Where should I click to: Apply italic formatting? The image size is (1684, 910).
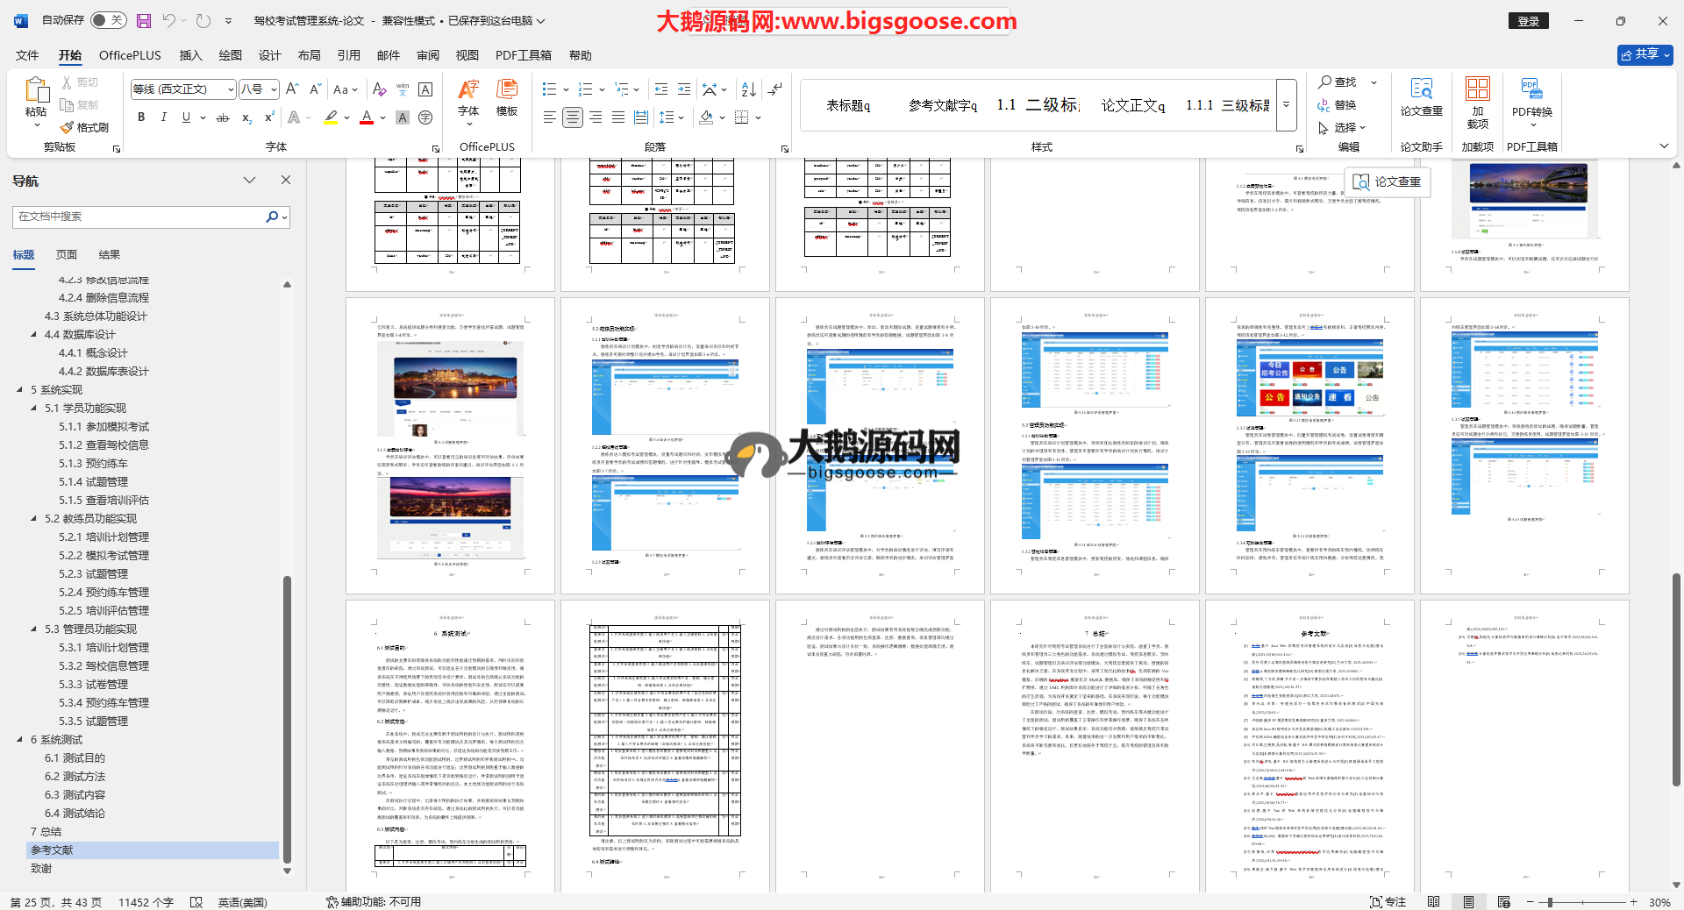[163, 117]
